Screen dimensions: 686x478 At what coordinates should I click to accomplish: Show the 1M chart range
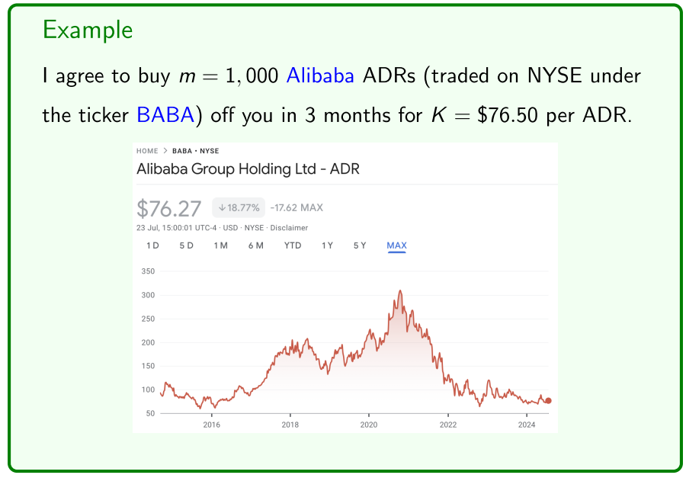tap(220, 245)
